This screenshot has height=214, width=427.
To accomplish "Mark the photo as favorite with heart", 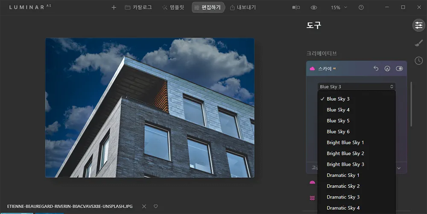I will tap(155, 206).
